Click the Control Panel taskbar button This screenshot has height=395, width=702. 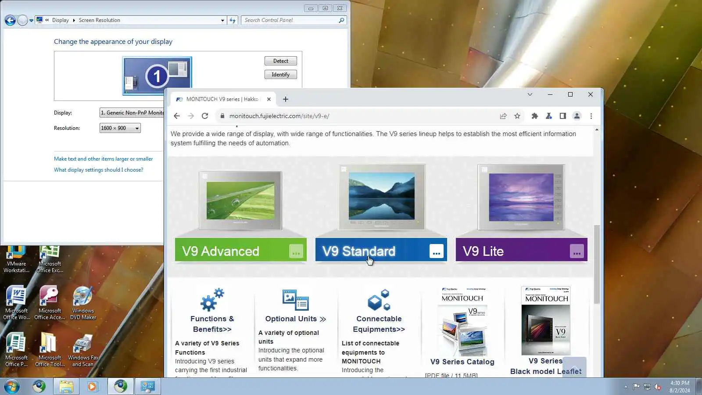148,386
